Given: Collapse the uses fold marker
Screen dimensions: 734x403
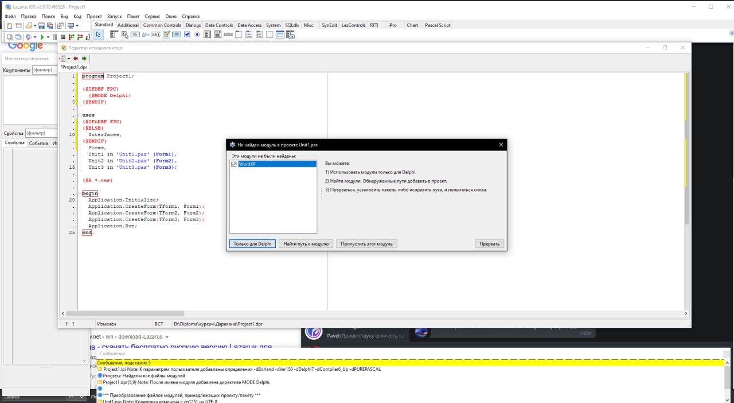Looking at the screenshot, I should 80,115.
